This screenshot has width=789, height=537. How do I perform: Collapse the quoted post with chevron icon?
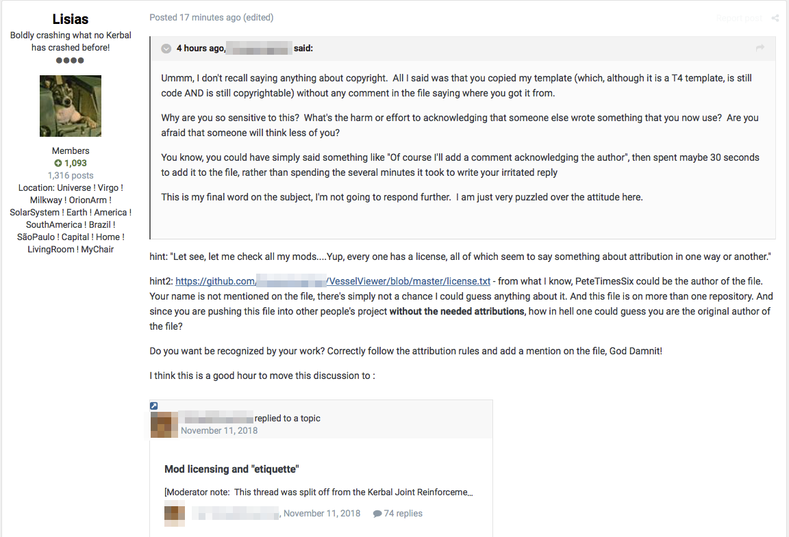coord(166,49)
